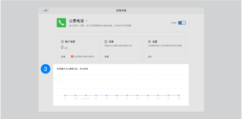Click the chart data point for 4月
This screenshot has width=242, height=119.
click(117, 95)
